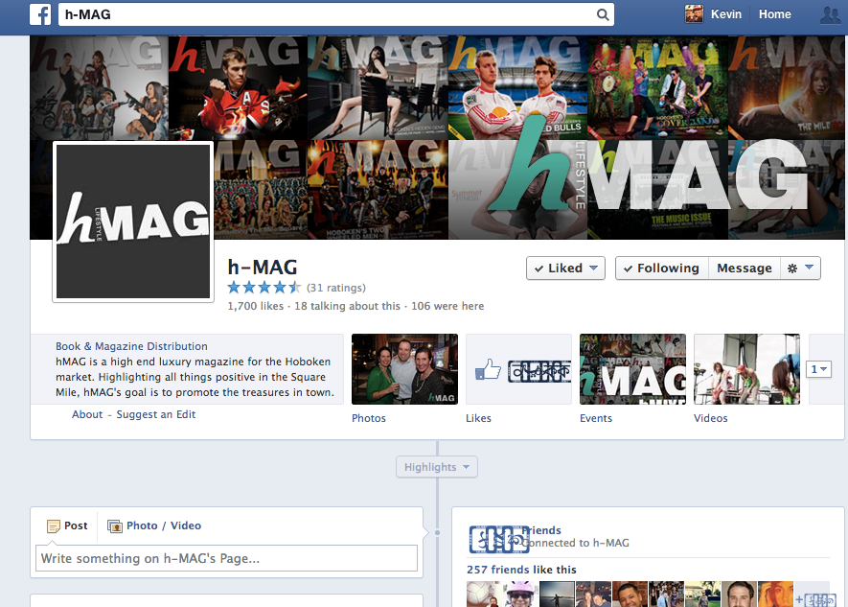
Task: Click the h-MAG page title
Action: (263, 268)
